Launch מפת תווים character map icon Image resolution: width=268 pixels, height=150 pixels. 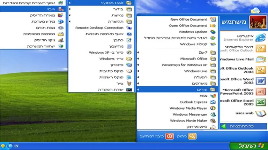tap(60, 27)
